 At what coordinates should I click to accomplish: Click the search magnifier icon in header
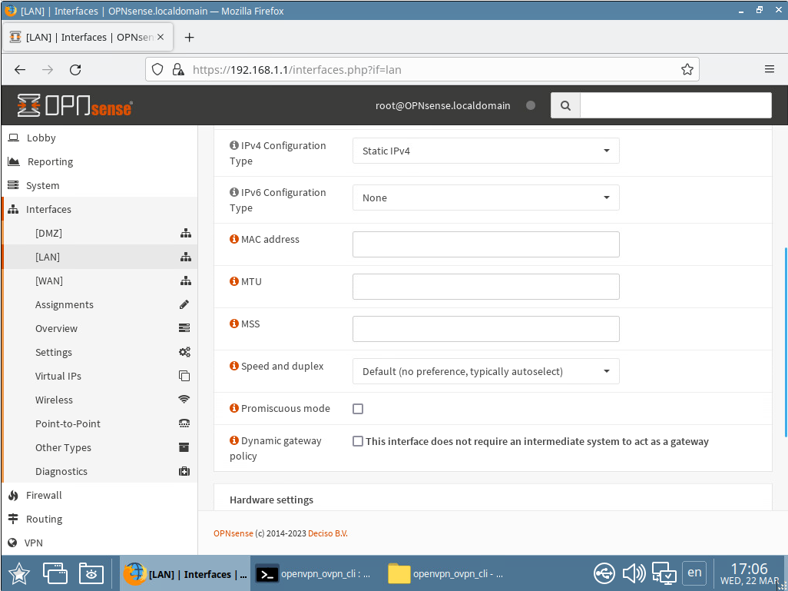(565, 106)
